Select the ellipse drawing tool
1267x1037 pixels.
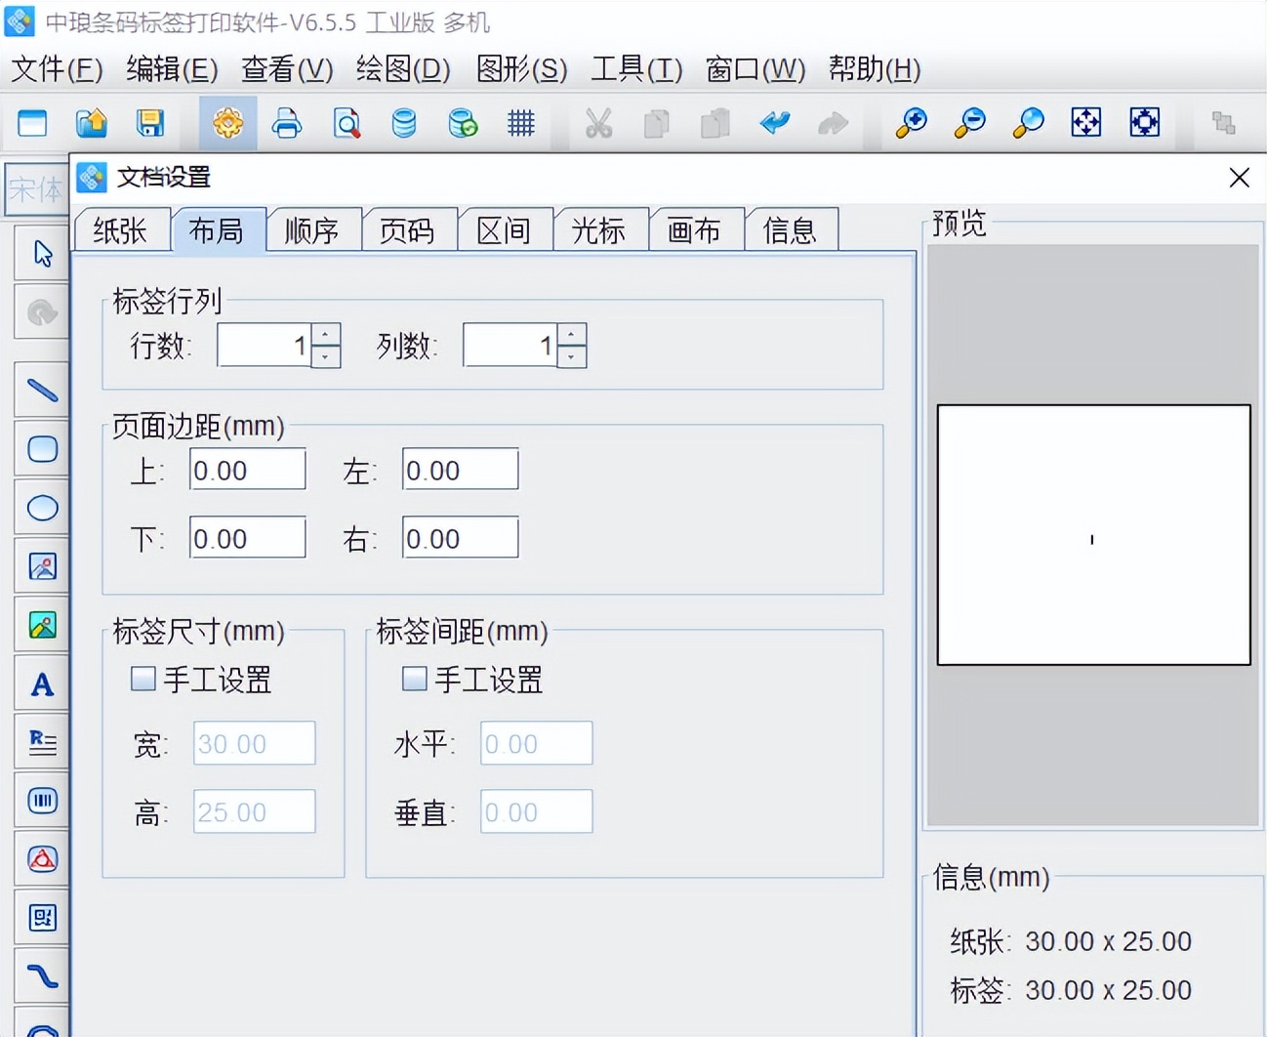(41, 507)
